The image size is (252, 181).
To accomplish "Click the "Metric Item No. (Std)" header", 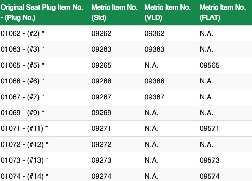I will [x=114, y=13].
